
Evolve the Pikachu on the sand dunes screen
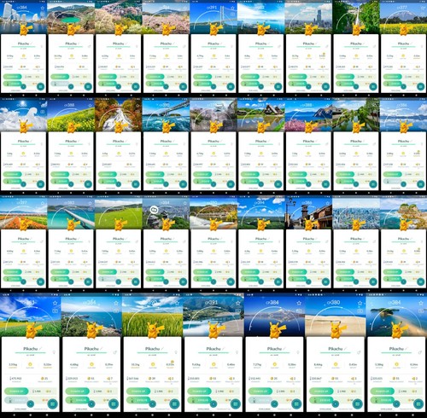(x=321, y=400)
